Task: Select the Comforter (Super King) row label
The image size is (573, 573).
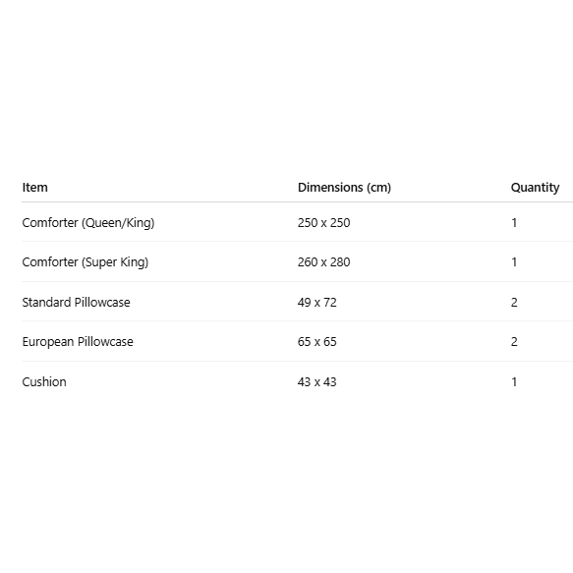Action: pyautogui.click(x=86, y=262)
